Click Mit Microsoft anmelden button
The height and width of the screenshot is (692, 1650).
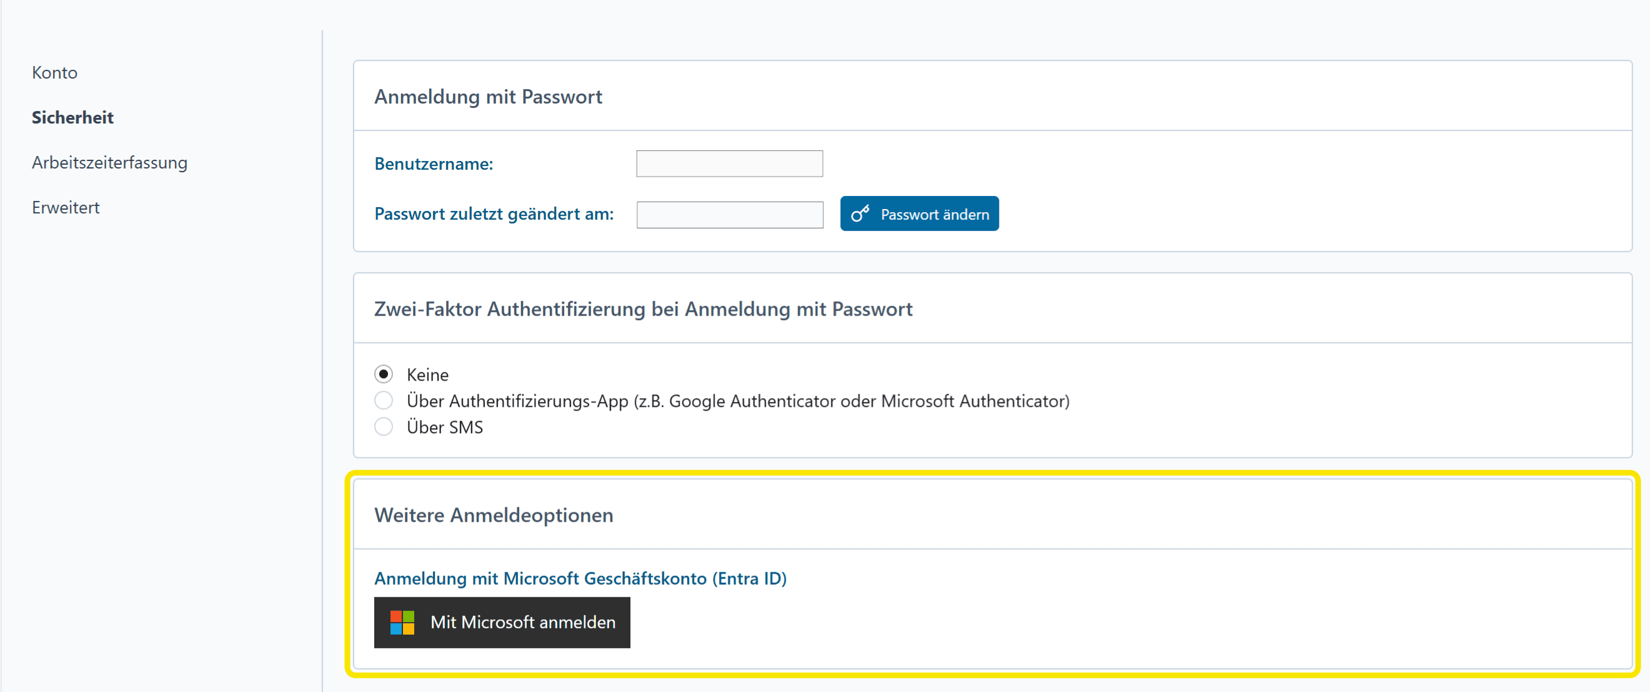502,622
